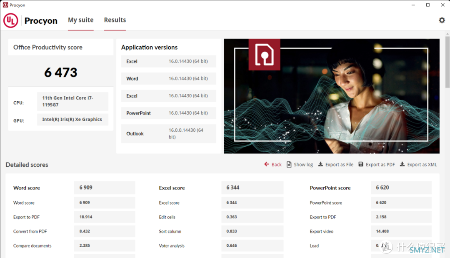The width and height of the screenshot is (450, 258).
Task: Click the overall score 6 473
Action: click(61, 73)
